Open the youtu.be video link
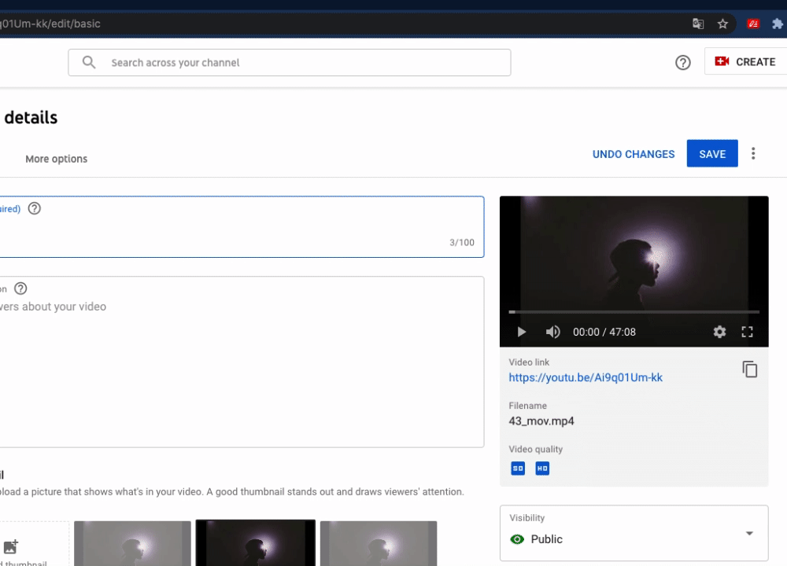Screen dimensions: 787x566 (586, 378)
